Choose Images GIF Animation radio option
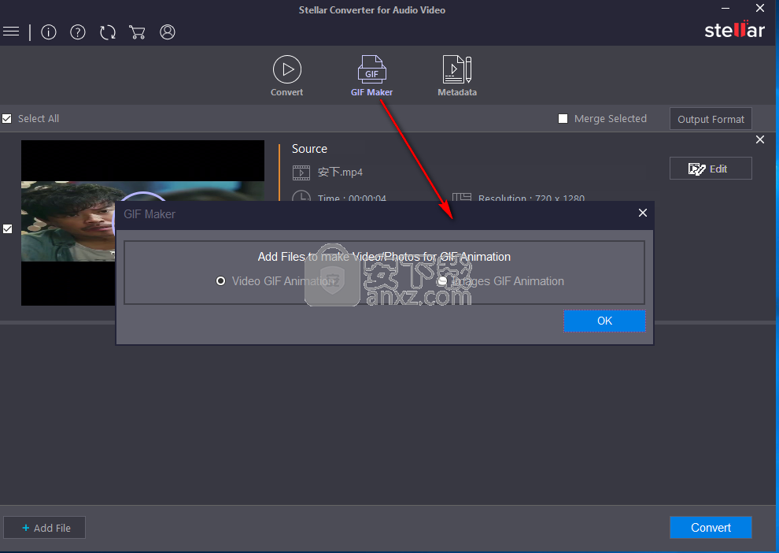This screenshot has width=779, height=553. coord(443,281)
